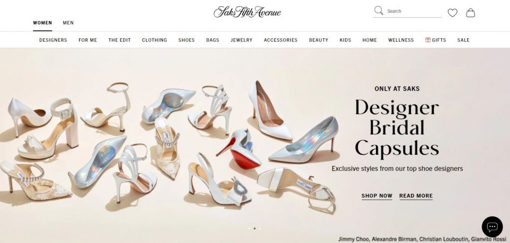
Task: Open the shopping bag icon
Action: coord(470,12)
